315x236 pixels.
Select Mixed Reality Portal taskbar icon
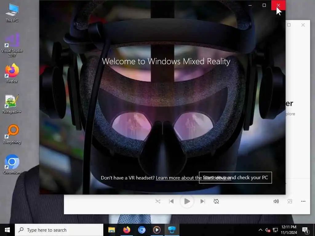(172, 230)
